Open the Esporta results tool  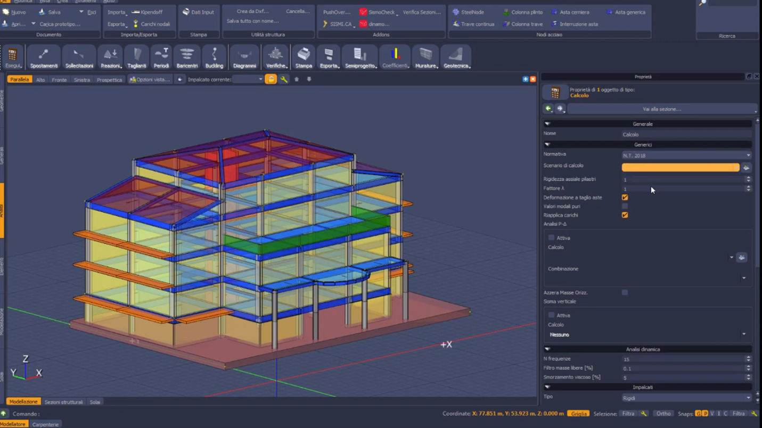point(329,57)
